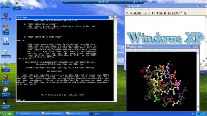
Task: Select the Recycle Bin desktop icon
Action: [5, 4]
